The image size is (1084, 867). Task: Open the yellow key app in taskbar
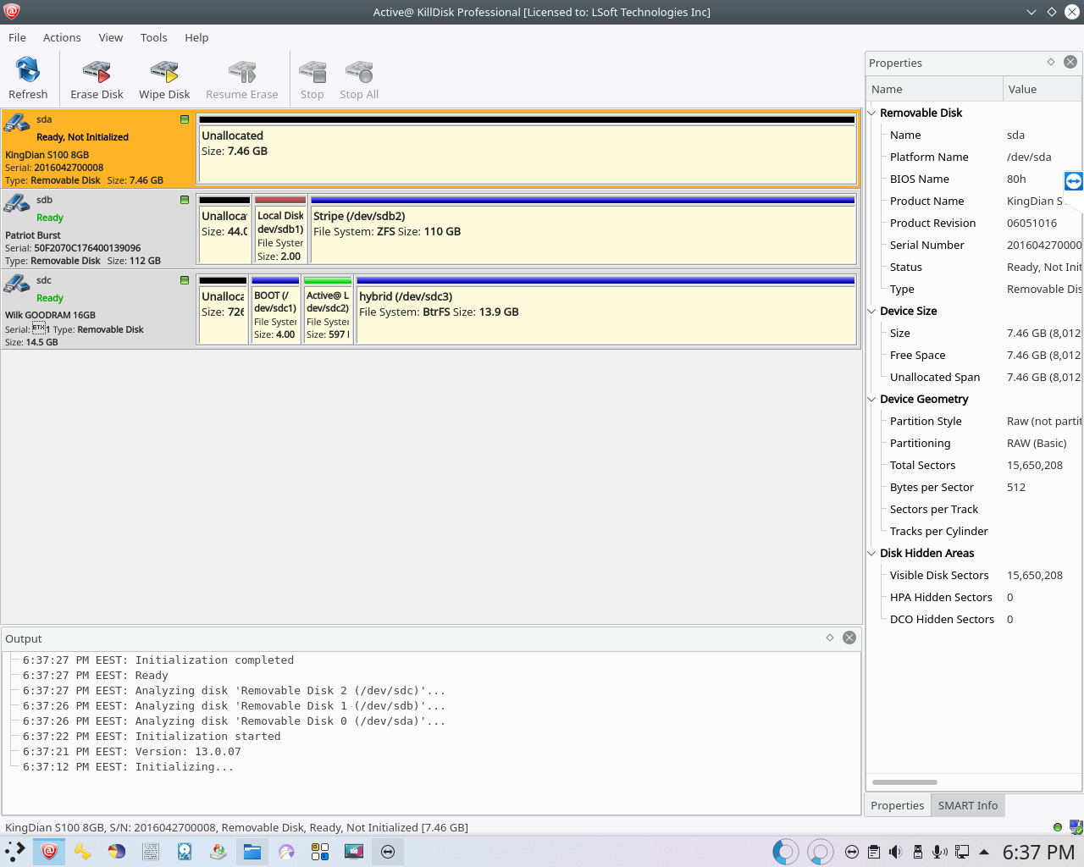point(83,851)
